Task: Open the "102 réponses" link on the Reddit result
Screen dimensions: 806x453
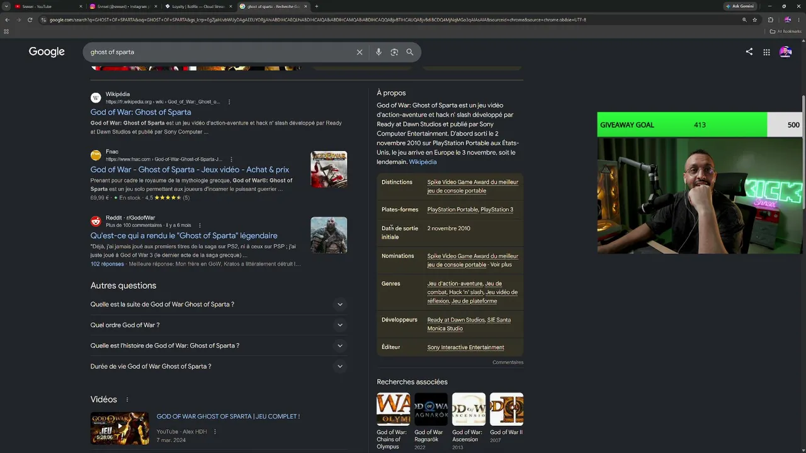Action: (x=107, y=264)
